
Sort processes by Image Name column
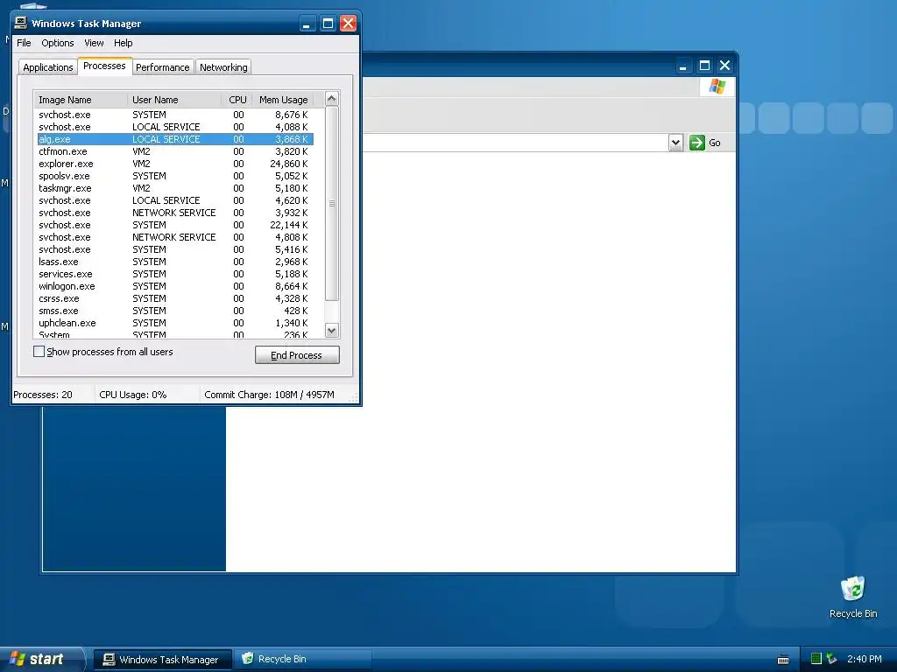(x=81, y=100)
